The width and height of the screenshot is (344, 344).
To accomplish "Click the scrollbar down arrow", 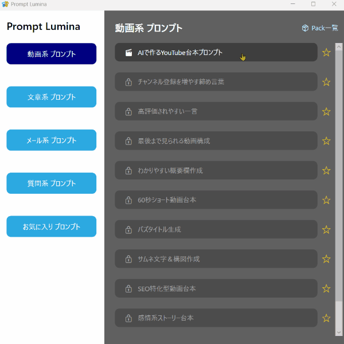I will 339,332.
